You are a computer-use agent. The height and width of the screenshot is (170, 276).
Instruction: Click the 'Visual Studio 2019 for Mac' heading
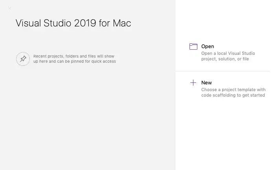pyautogui.click(x=73, y=23)
